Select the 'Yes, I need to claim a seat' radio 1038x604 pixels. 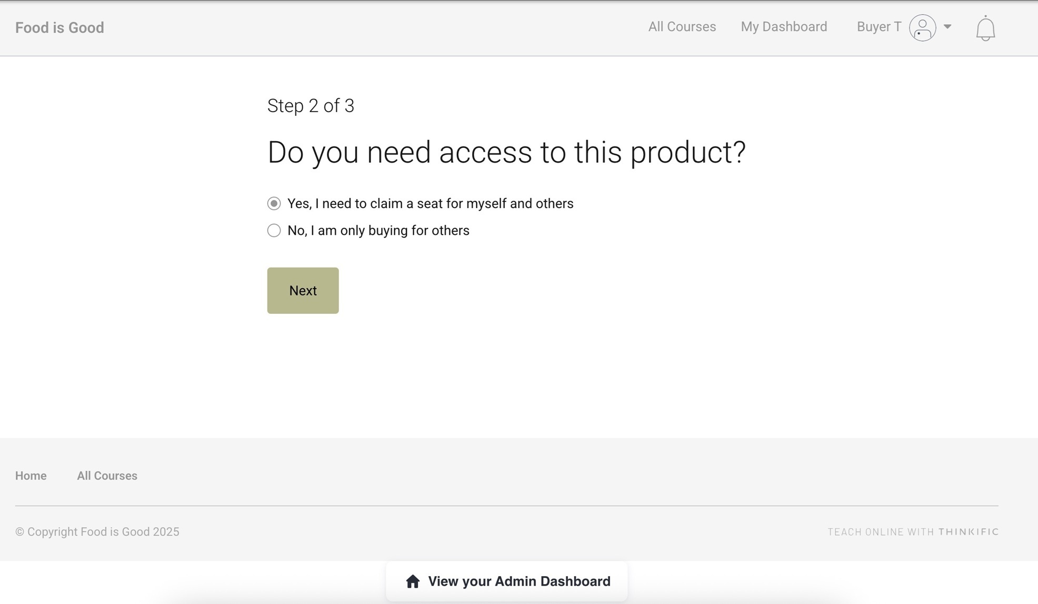pyautogui.click(x=274, y=203)
